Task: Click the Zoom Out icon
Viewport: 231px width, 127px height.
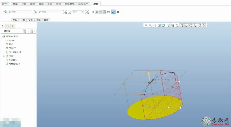Action: coord(155,25)
